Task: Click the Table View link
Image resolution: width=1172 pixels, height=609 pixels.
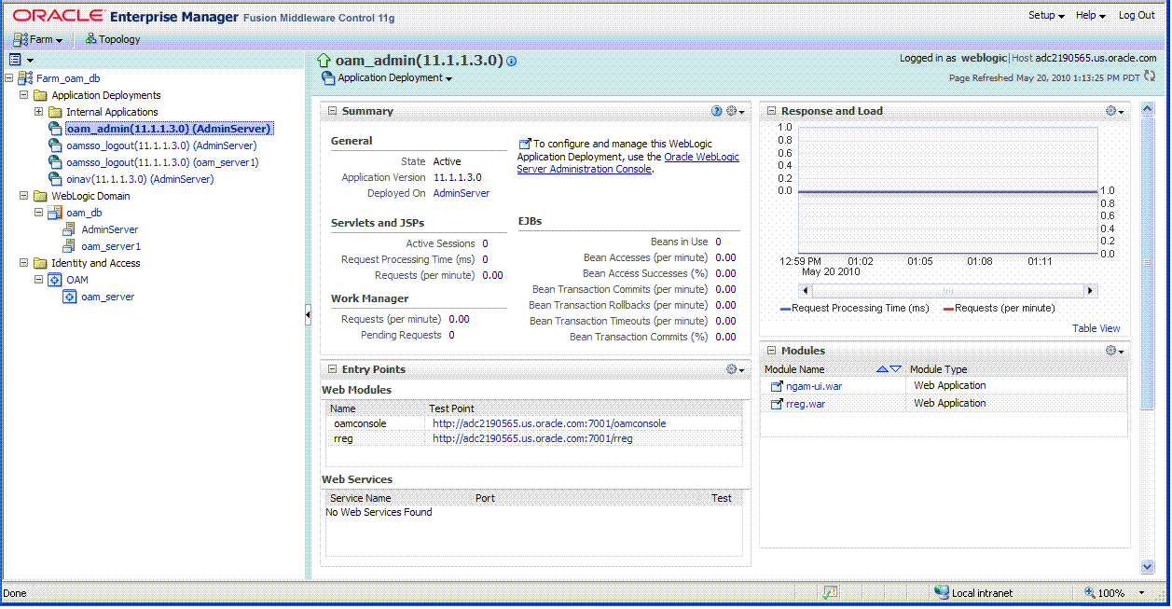Action: coord(1096,328)
